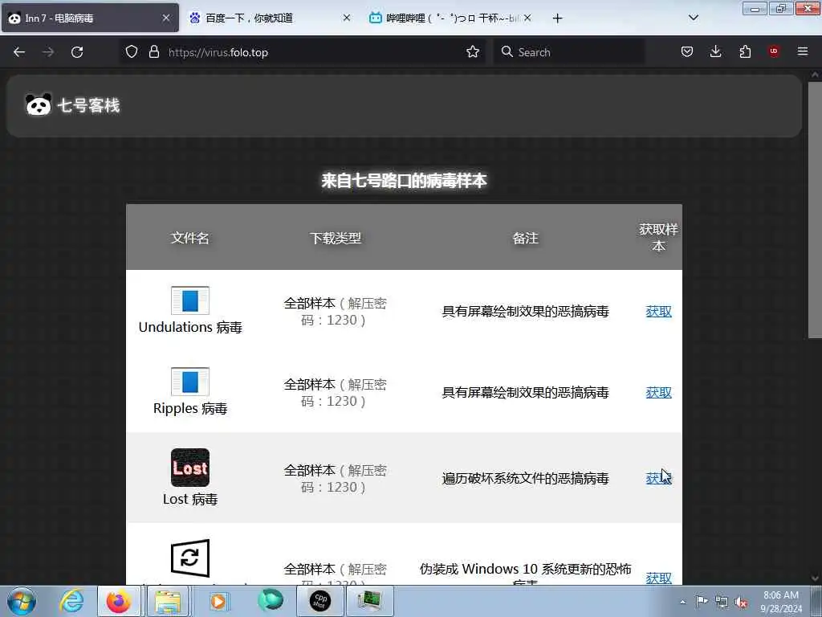Get the Lost 病毒 sample via 获取
Image resolution: width=822 pixels, height=617 pixels.
point(658,479)
